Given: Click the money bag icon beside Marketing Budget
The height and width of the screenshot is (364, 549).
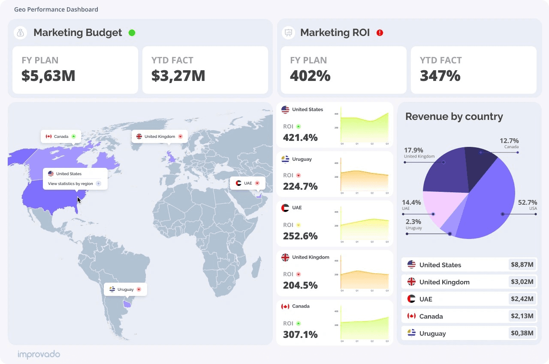Looking at the screenshot, I should (20, 33).
